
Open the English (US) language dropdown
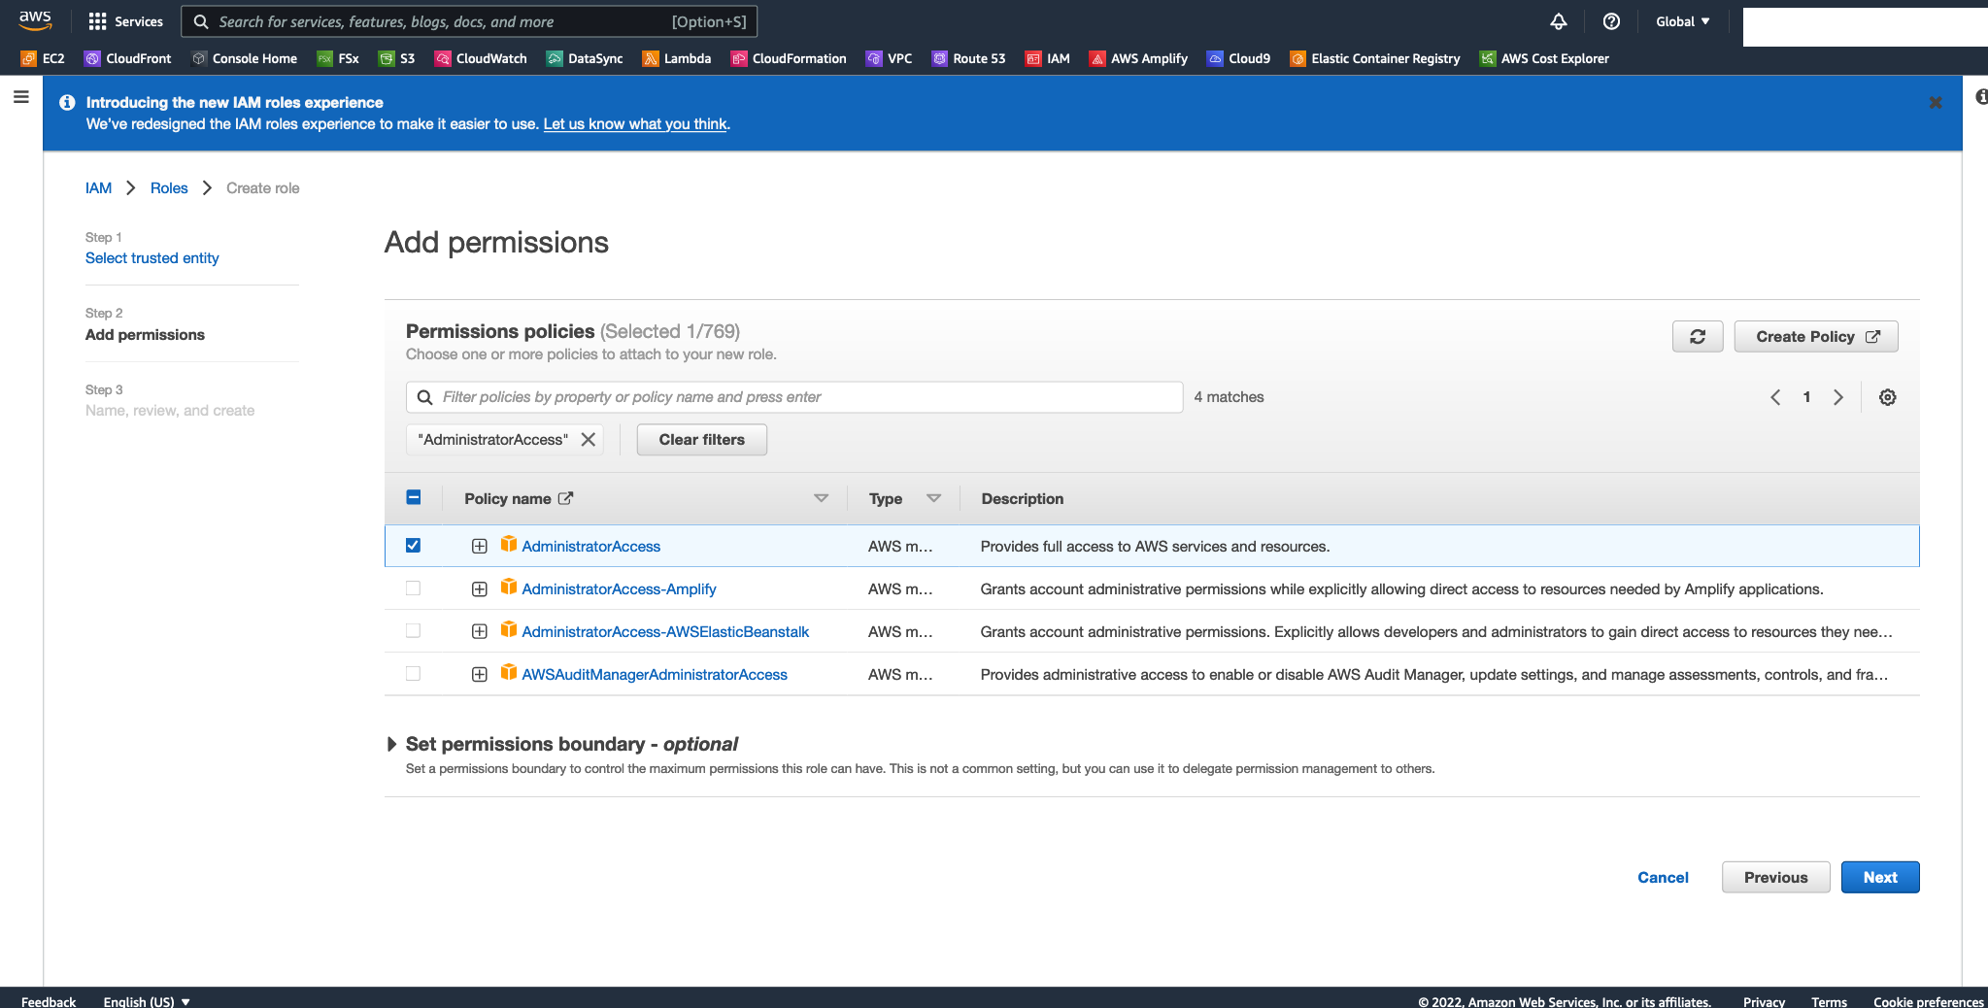pos(147,1001)
